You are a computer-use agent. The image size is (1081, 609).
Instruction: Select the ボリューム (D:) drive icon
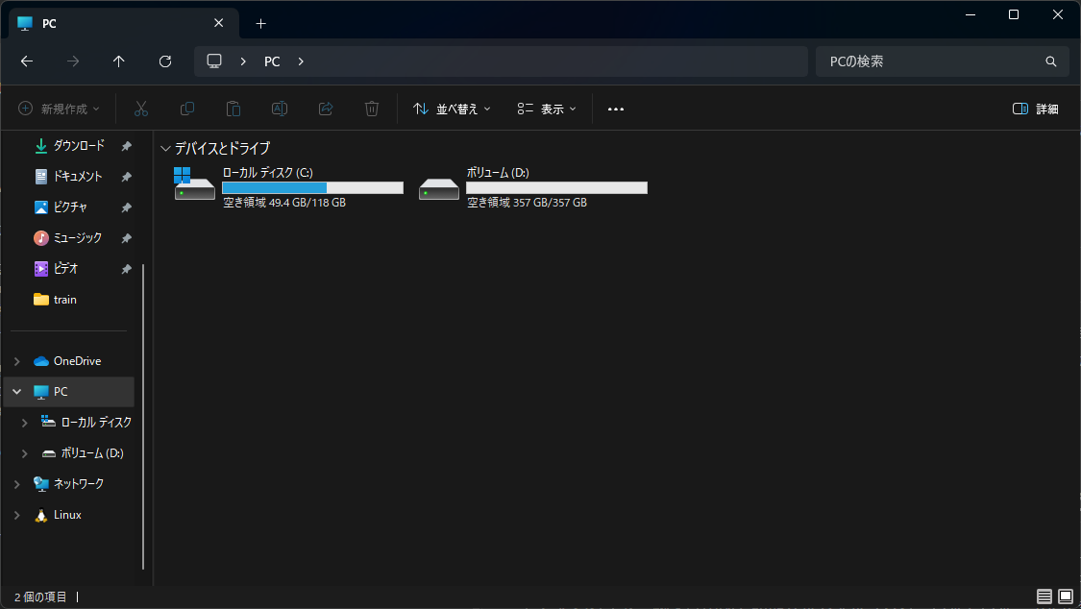tap(438, 188)
